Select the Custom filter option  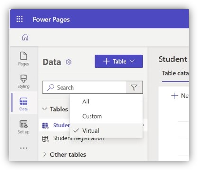pos(106,116)
